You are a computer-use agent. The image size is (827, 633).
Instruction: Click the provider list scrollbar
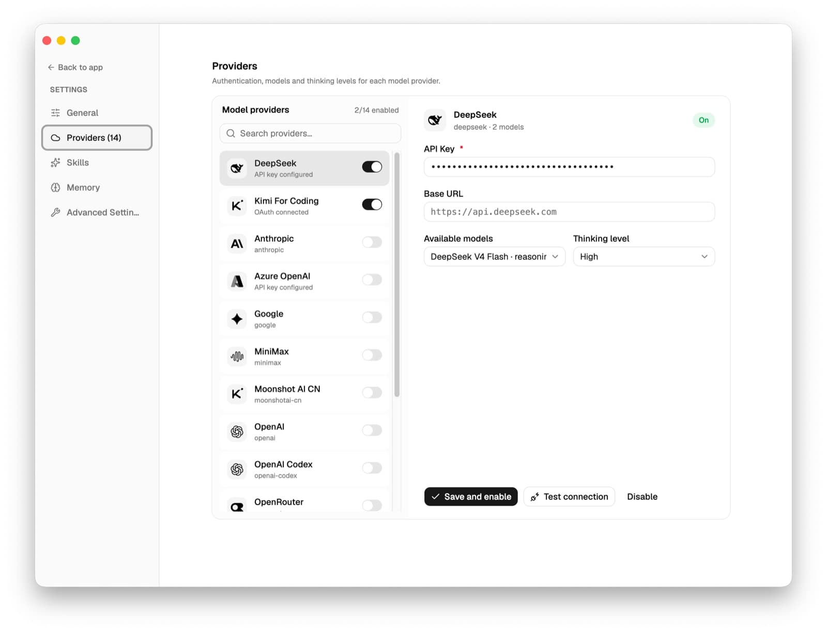[x=397, y=274]
